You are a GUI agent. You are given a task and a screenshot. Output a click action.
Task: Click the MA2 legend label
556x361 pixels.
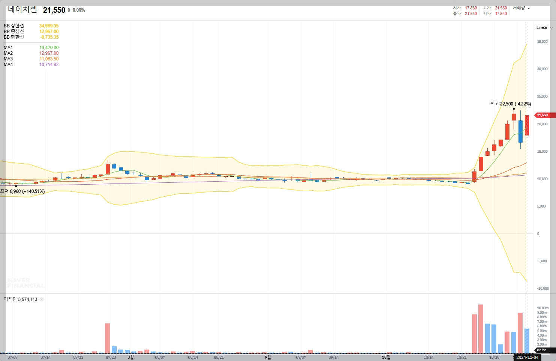(x=8, y=53)
